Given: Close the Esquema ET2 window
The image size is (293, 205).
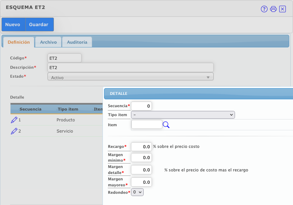Looking at the screenshot, I should point(283,9).
